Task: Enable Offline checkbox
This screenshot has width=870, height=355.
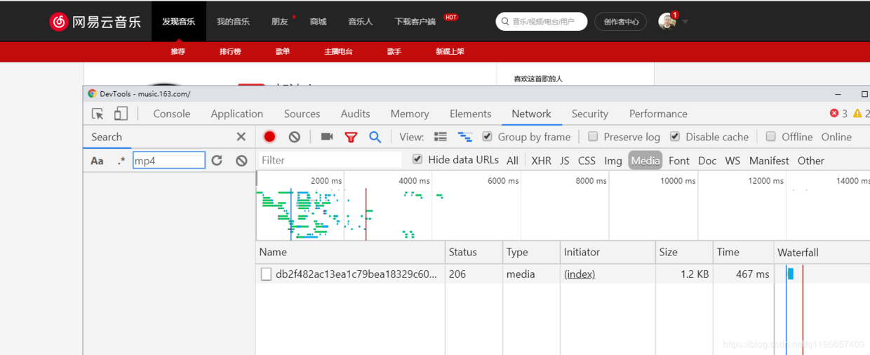Action: 771,137
